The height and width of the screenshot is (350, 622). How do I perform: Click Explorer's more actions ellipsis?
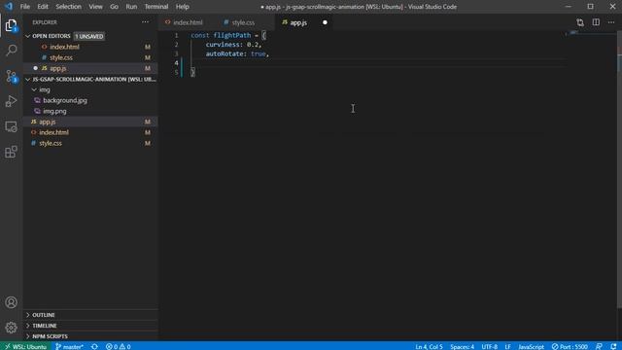(x=145, y=22)
